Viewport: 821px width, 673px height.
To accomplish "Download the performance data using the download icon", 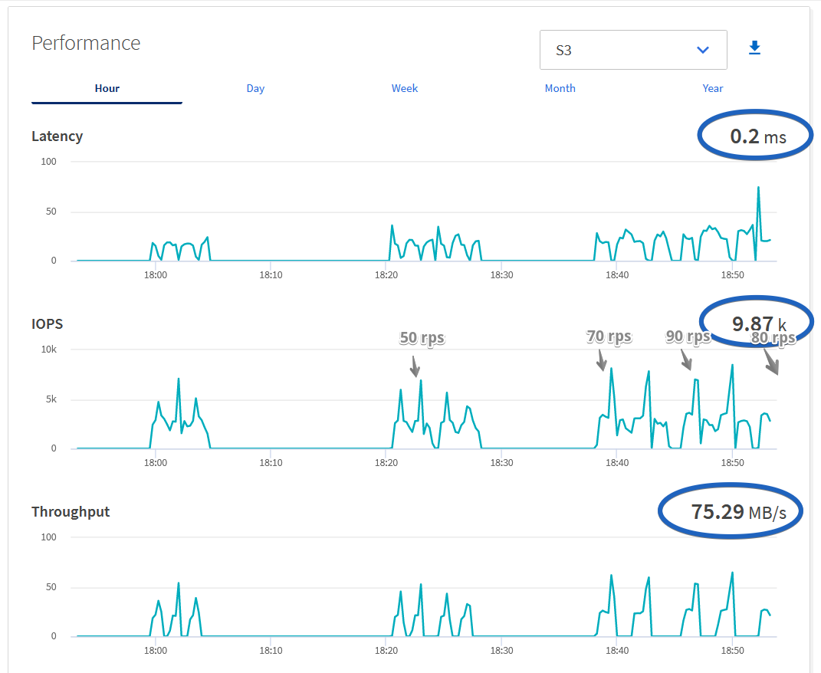I will [x=754, y=48].
